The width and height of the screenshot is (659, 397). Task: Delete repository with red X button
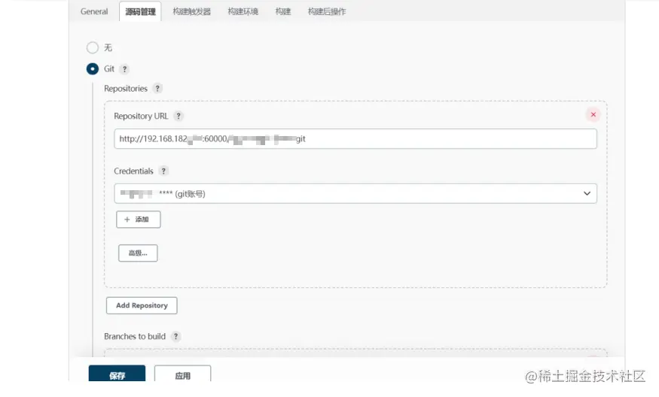(x=593, y=114)
